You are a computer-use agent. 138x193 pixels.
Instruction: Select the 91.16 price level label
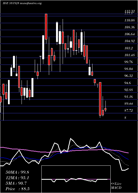click(129, 97)
